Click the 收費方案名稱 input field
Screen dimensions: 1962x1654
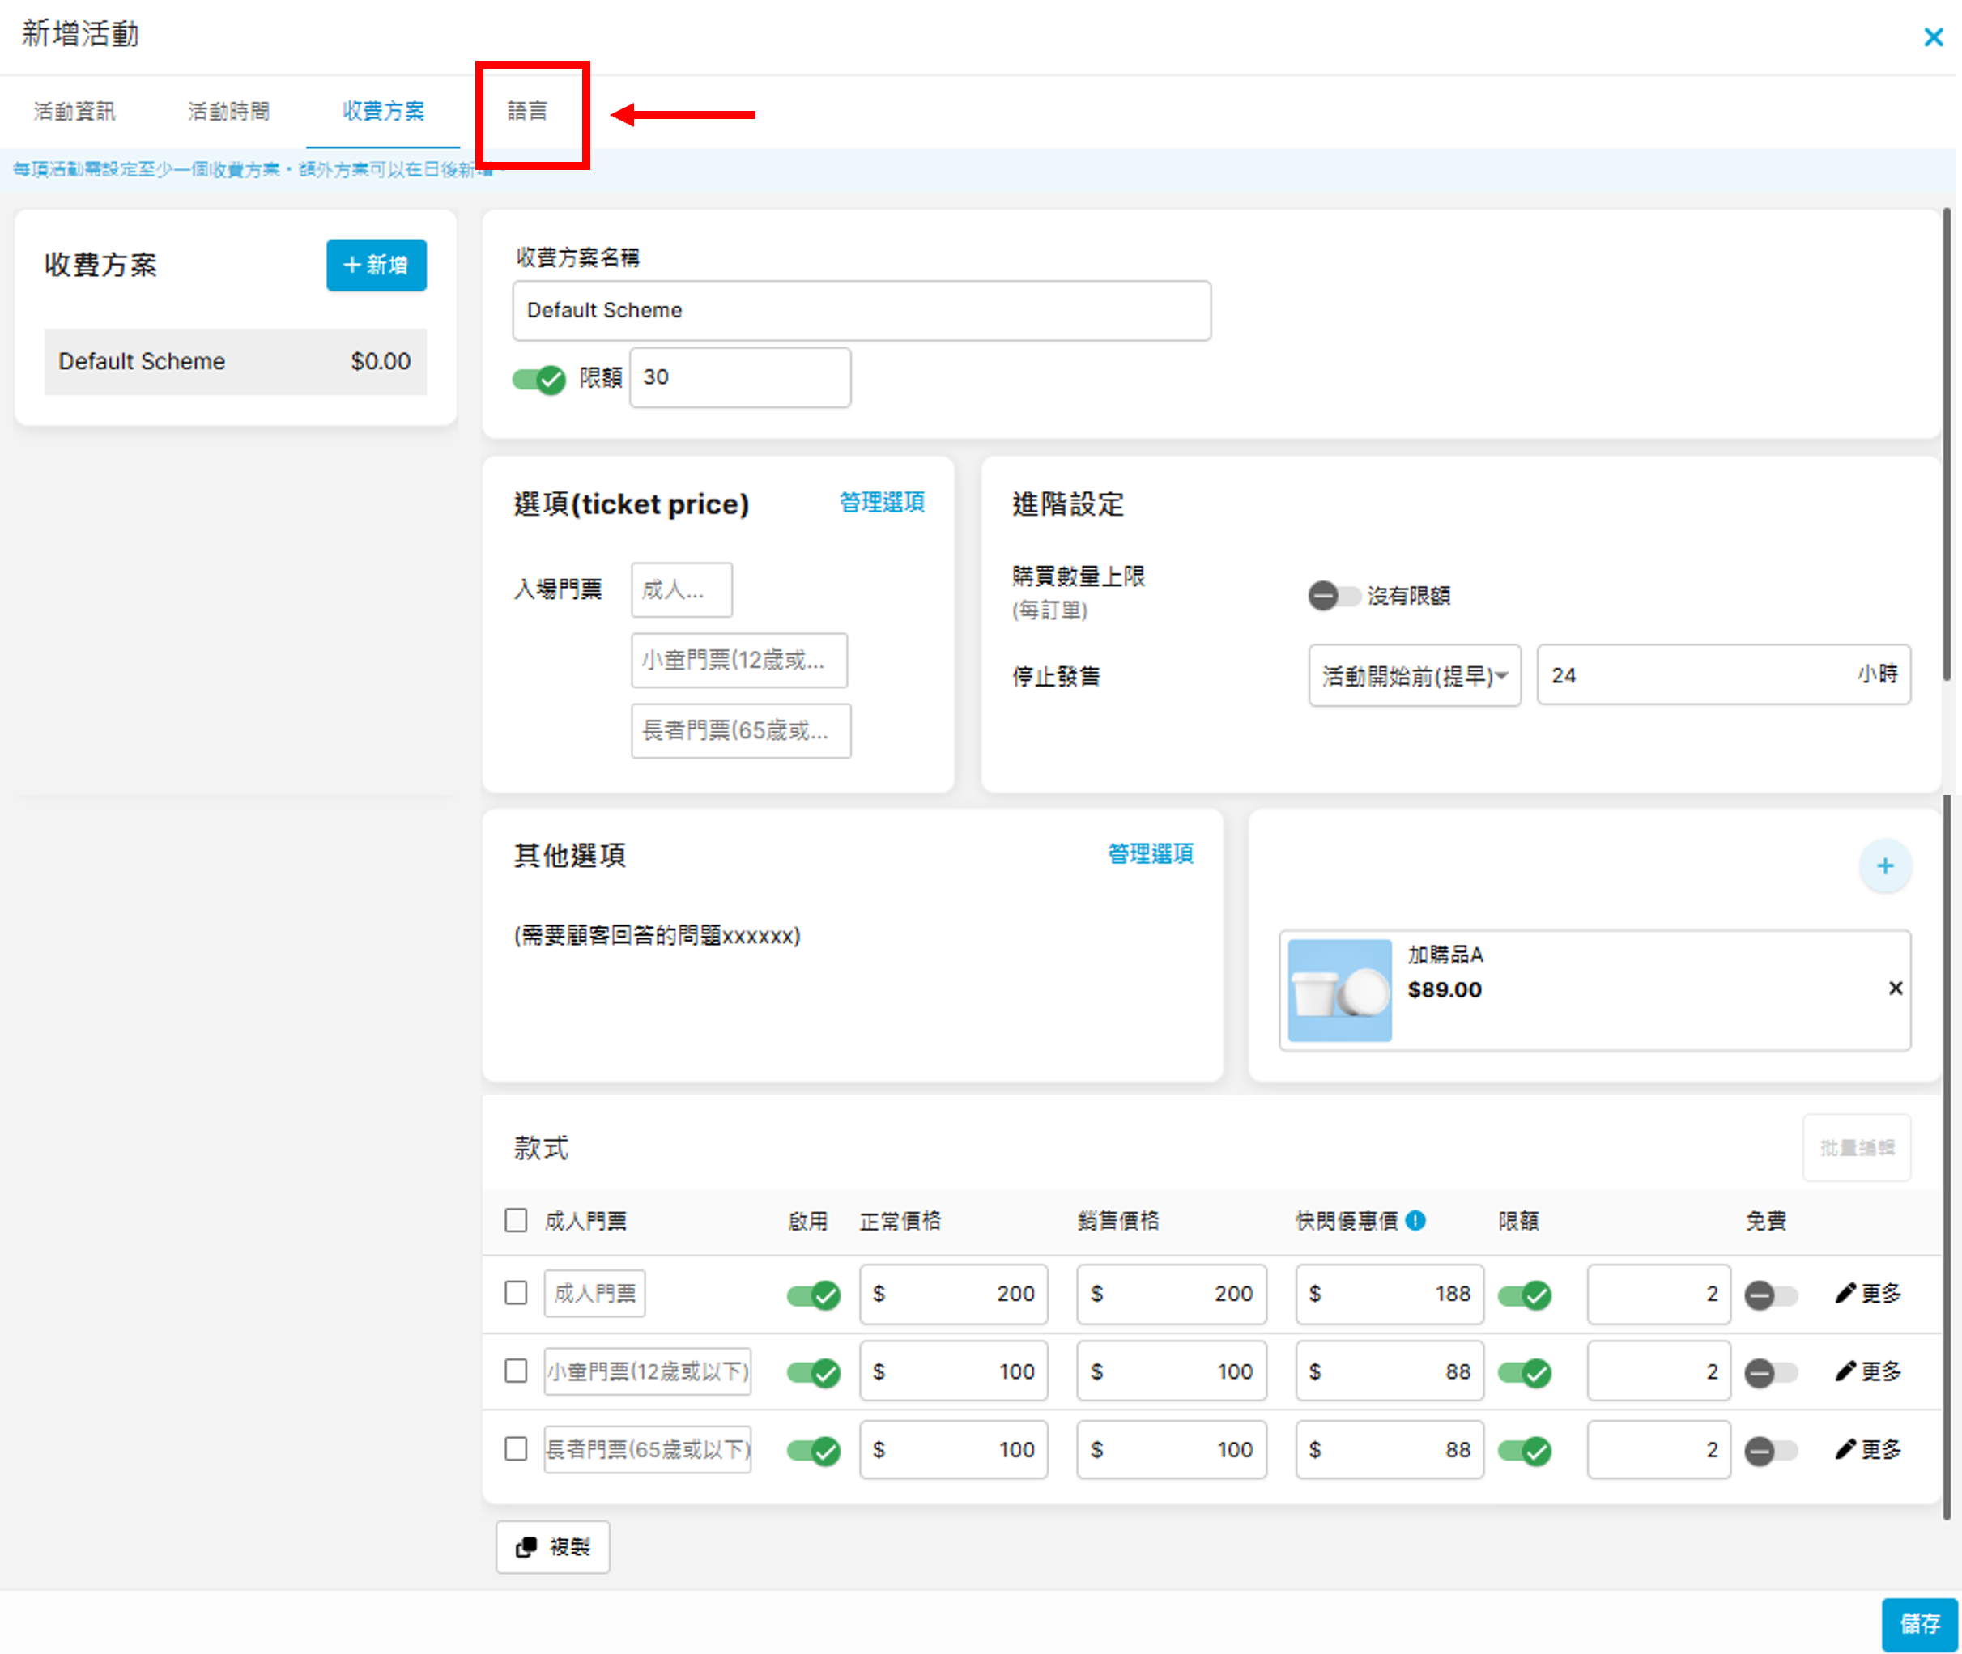pos(861,310)
